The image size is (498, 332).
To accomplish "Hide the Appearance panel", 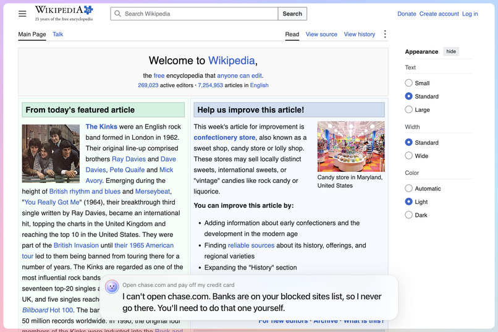I will pos(450,51).
